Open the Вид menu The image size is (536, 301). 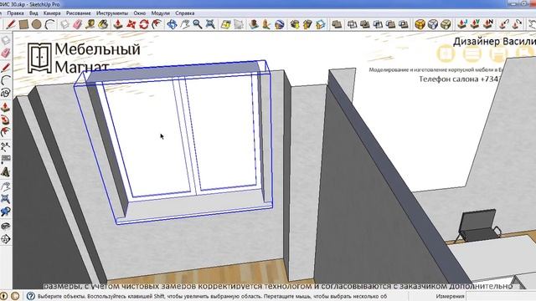pos(33,13)
